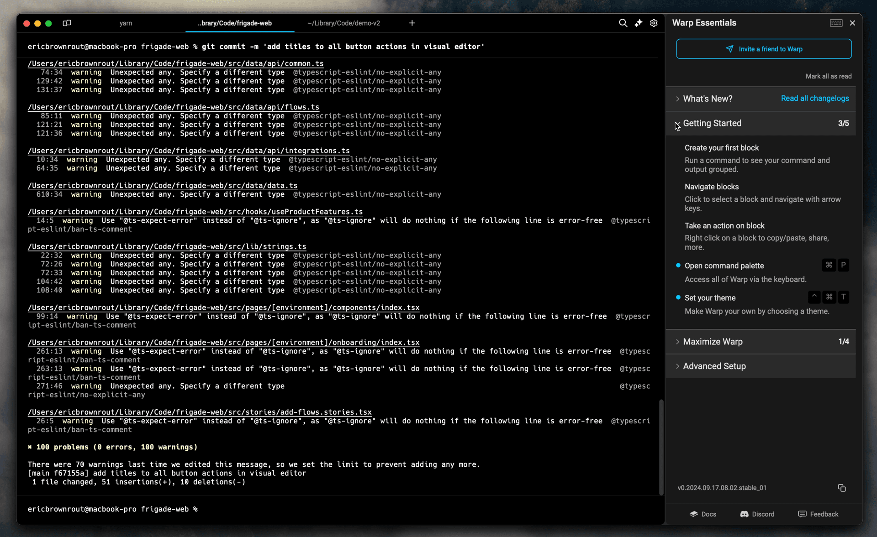Image resolution: width=877 pixels, height=537 pixels.
Task: Click the '100 problems' summary line
Action: (112, 447)
